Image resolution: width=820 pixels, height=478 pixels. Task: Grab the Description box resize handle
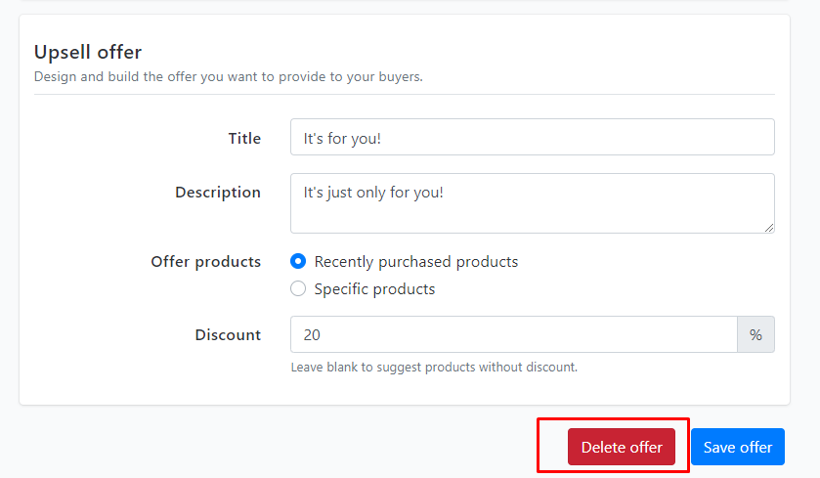pos(769,228)
